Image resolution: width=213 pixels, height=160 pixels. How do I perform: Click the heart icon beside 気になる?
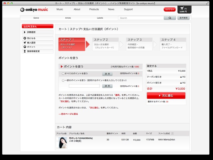(25, 38)
